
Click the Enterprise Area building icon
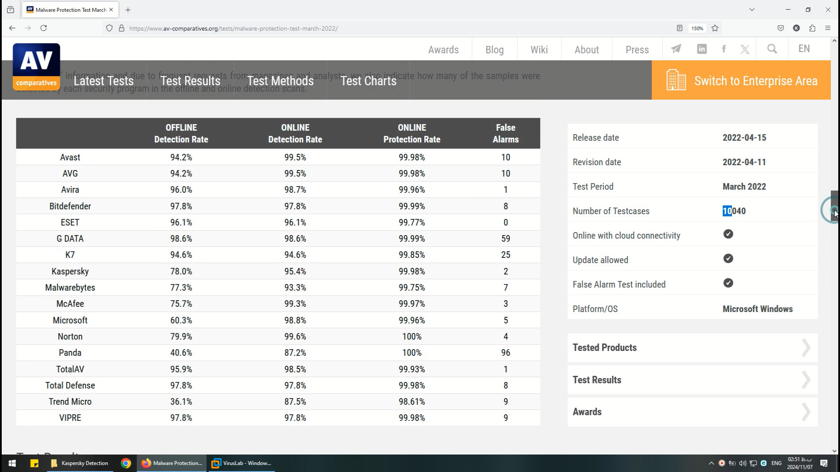676,80
